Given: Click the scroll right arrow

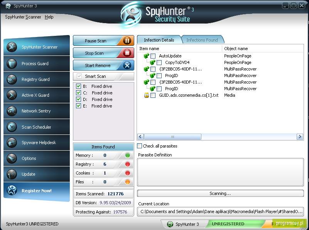Looking at the screenshot, I should [300, 136].
